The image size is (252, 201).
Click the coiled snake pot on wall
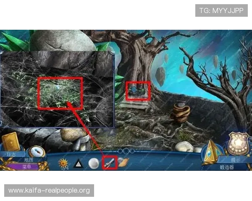(x=181, y=112)
